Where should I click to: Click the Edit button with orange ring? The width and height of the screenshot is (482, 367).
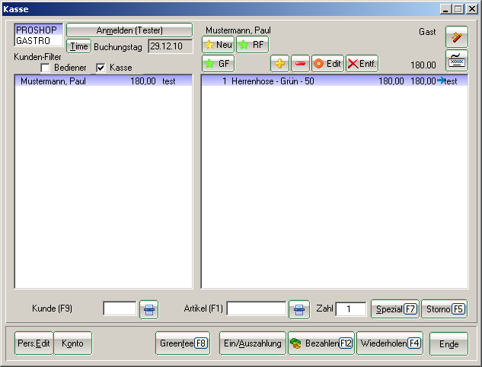[x=327, y=65]
